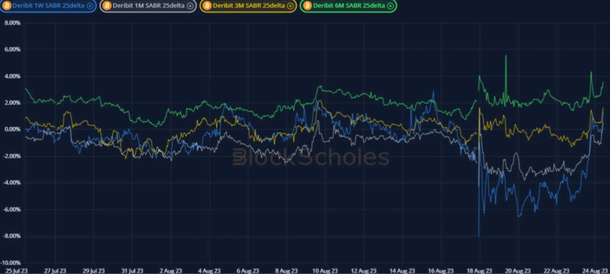Click the 24 Aug 23 date label
Image resolution: width=610 pixels, height=274 pixels.
(x=595, y=271)
